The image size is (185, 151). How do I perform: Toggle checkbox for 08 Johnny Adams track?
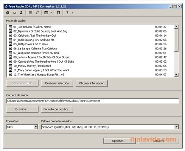(10, 57)
